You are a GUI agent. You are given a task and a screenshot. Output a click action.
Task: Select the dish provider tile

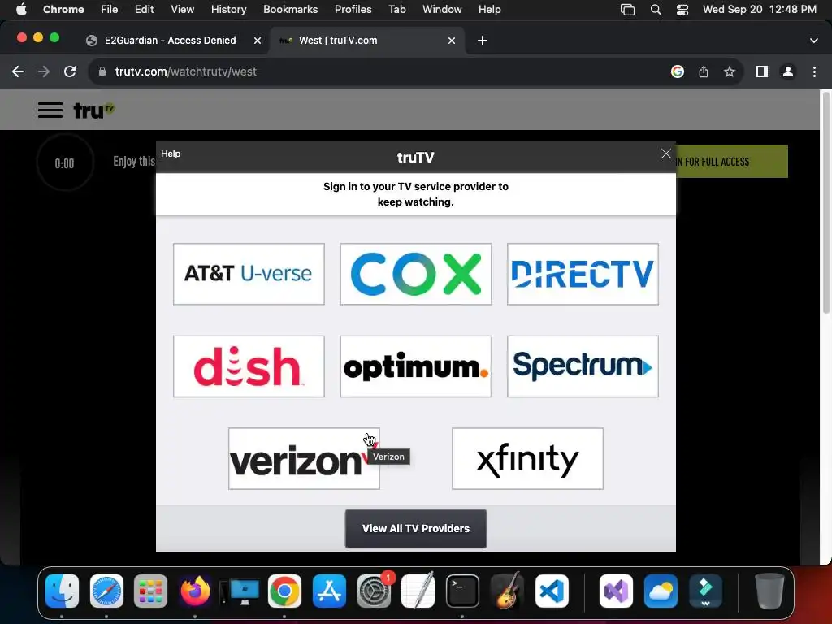pyautogui.click(x=249, y=366)
